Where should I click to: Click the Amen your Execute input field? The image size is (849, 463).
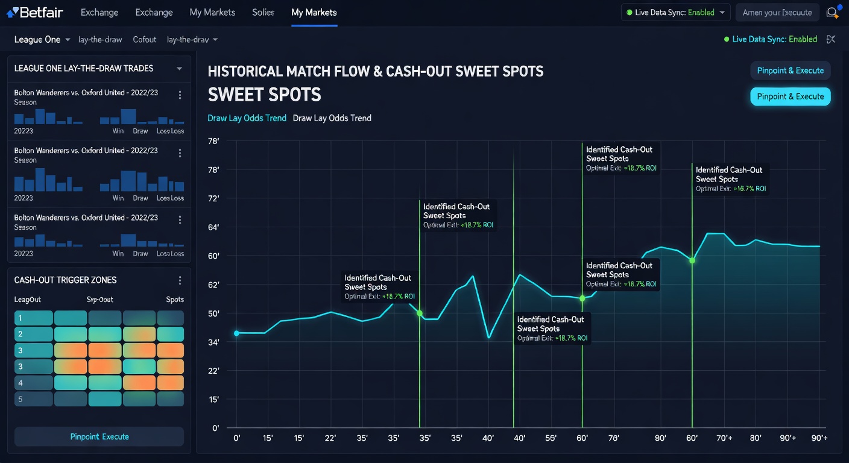click(x=777, y=11)
